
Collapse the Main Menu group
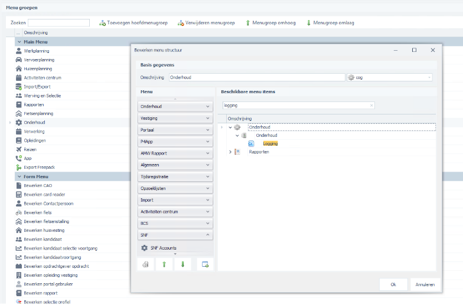point(19,42)
